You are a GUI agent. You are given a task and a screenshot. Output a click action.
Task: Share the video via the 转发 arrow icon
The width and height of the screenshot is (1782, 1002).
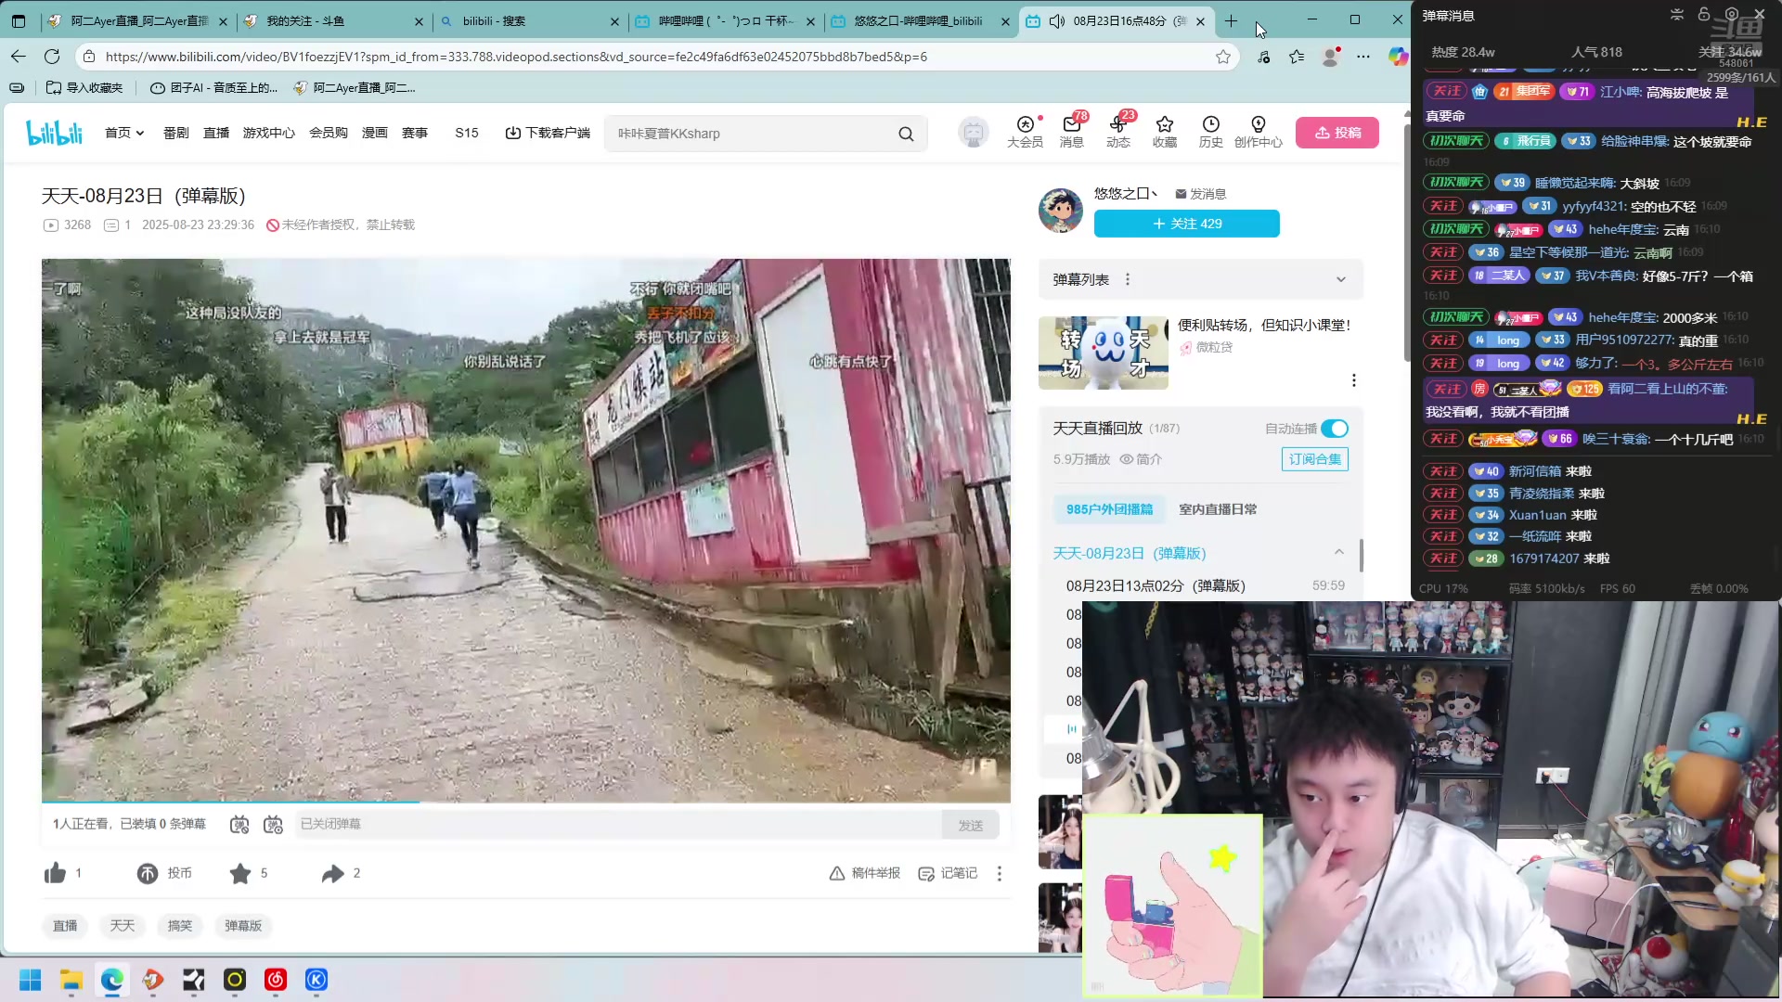(331, 873)
